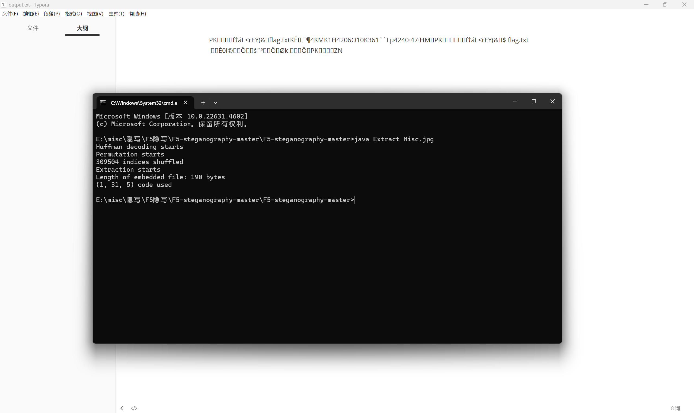Click second line of garbled text ending in ZN
Screen dimensions: 694x413
click(x=276, y=50)
